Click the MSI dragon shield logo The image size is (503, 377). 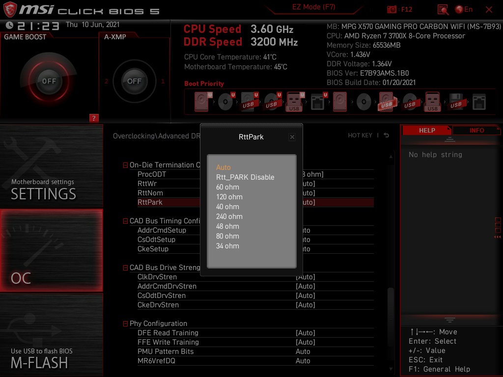point(10,9)
